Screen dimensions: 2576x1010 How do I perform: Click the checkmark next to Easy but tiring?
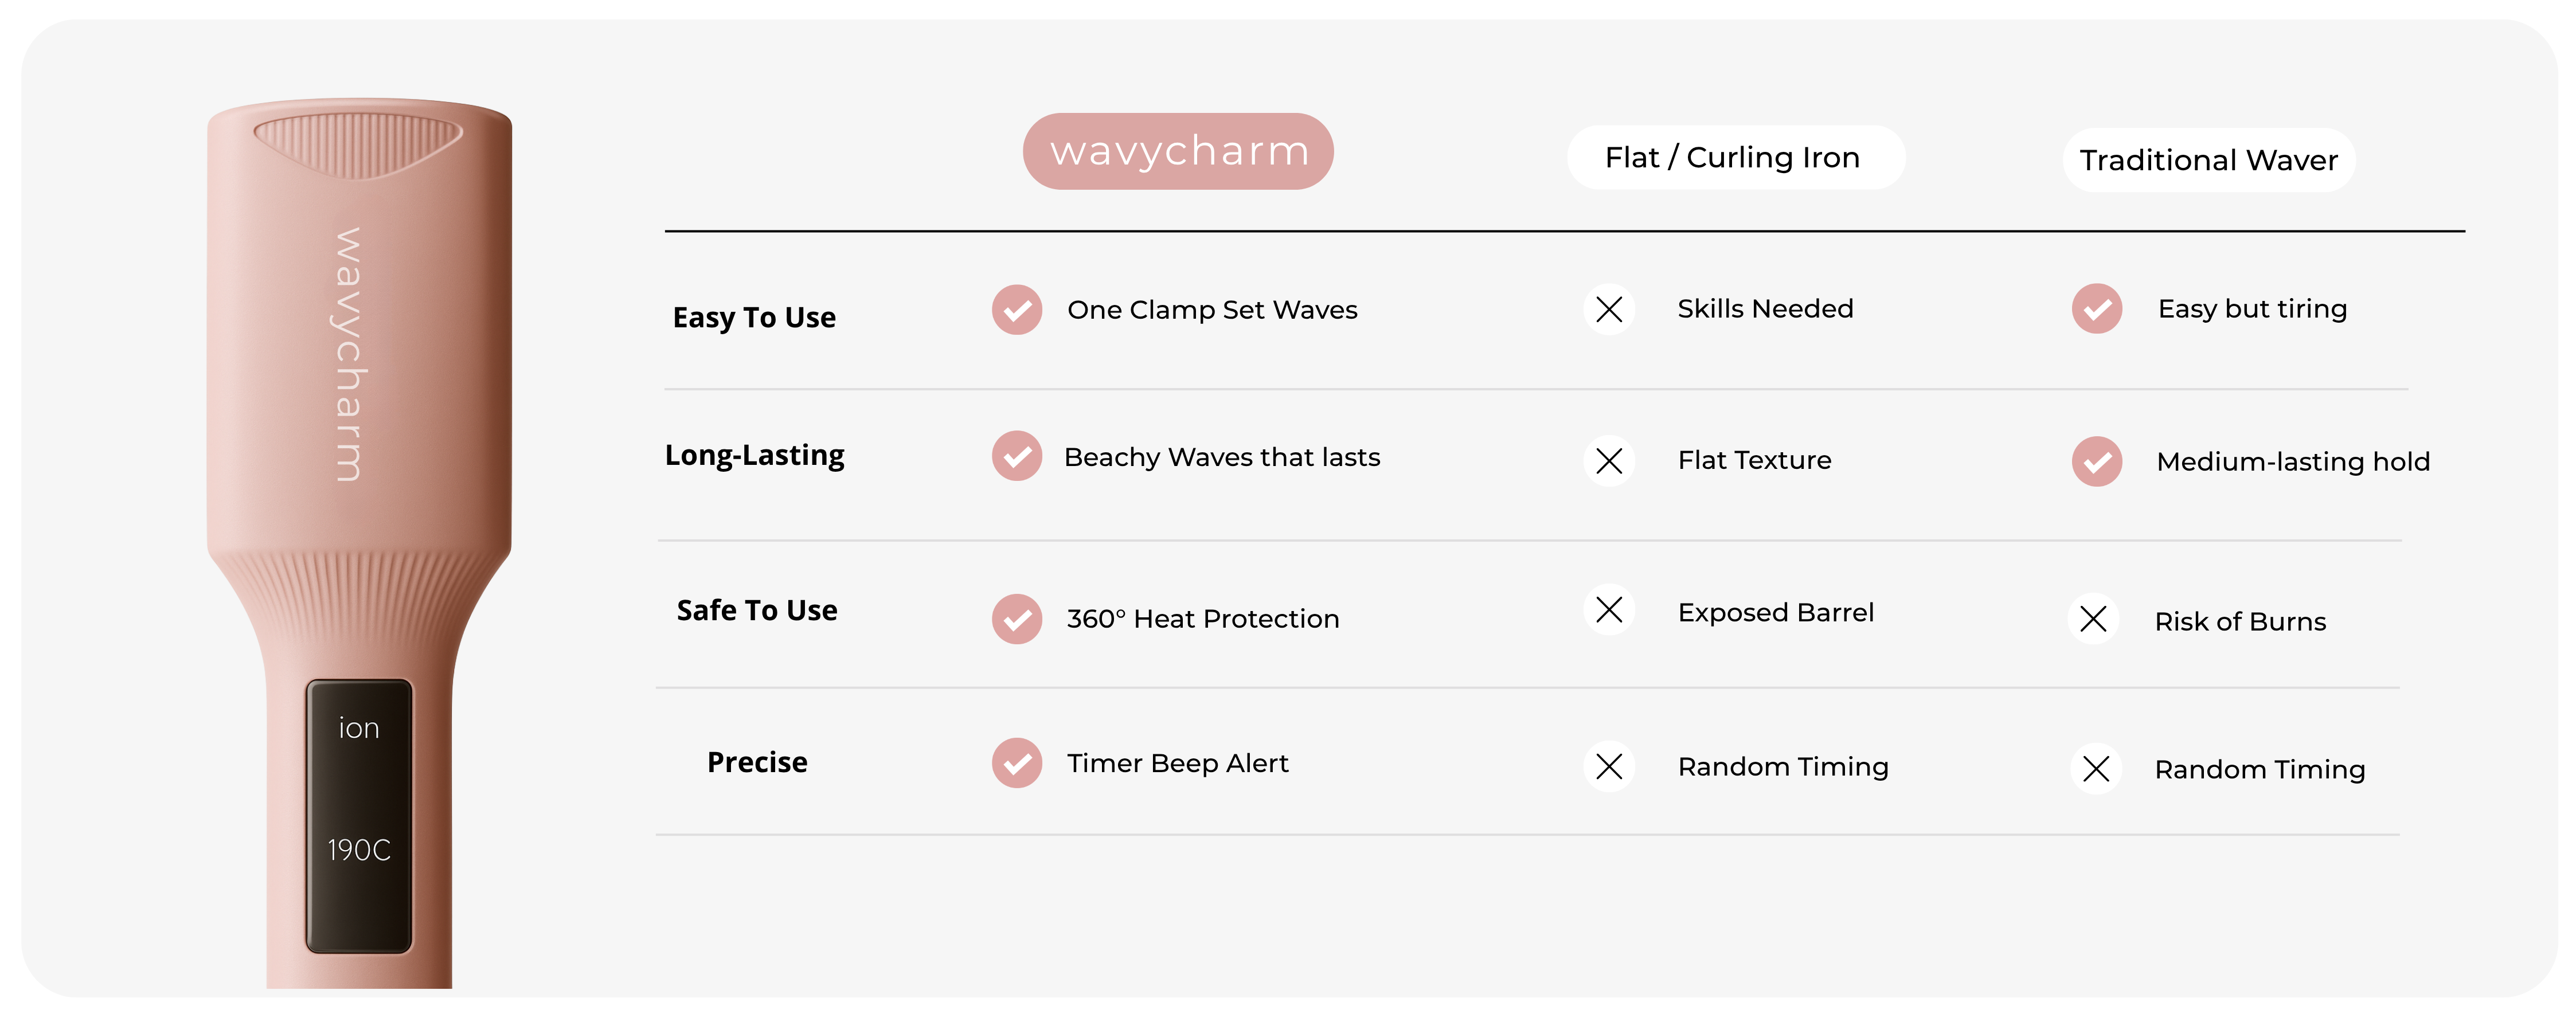coord(2097,309)
